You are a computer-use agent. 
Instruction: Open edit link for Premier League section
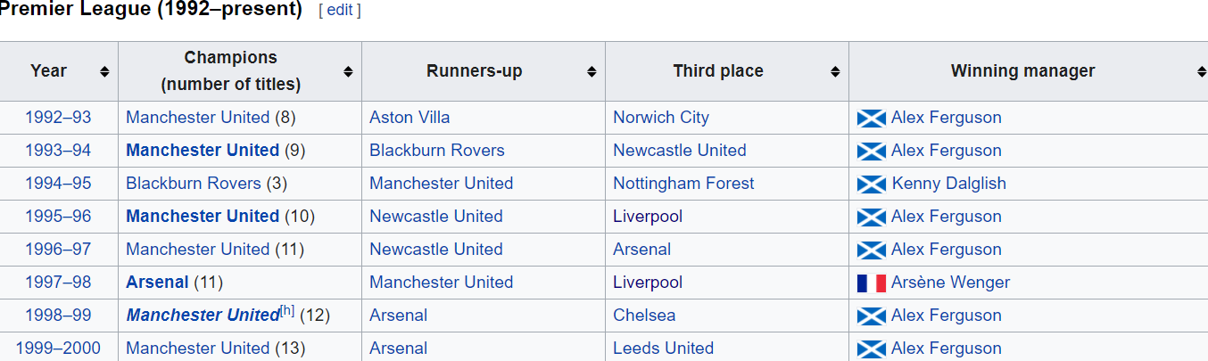[x=339, y=11]
